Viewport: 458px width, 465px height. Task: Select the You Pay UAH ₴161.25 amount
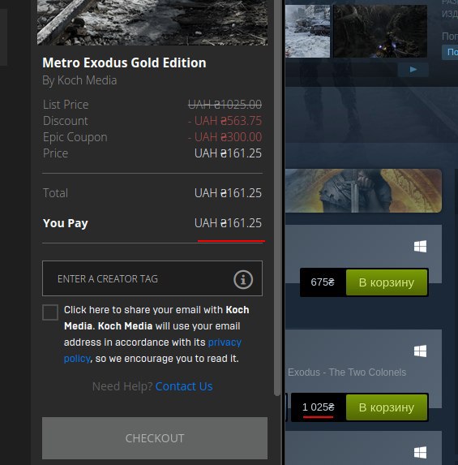click(x=228, y=223)
